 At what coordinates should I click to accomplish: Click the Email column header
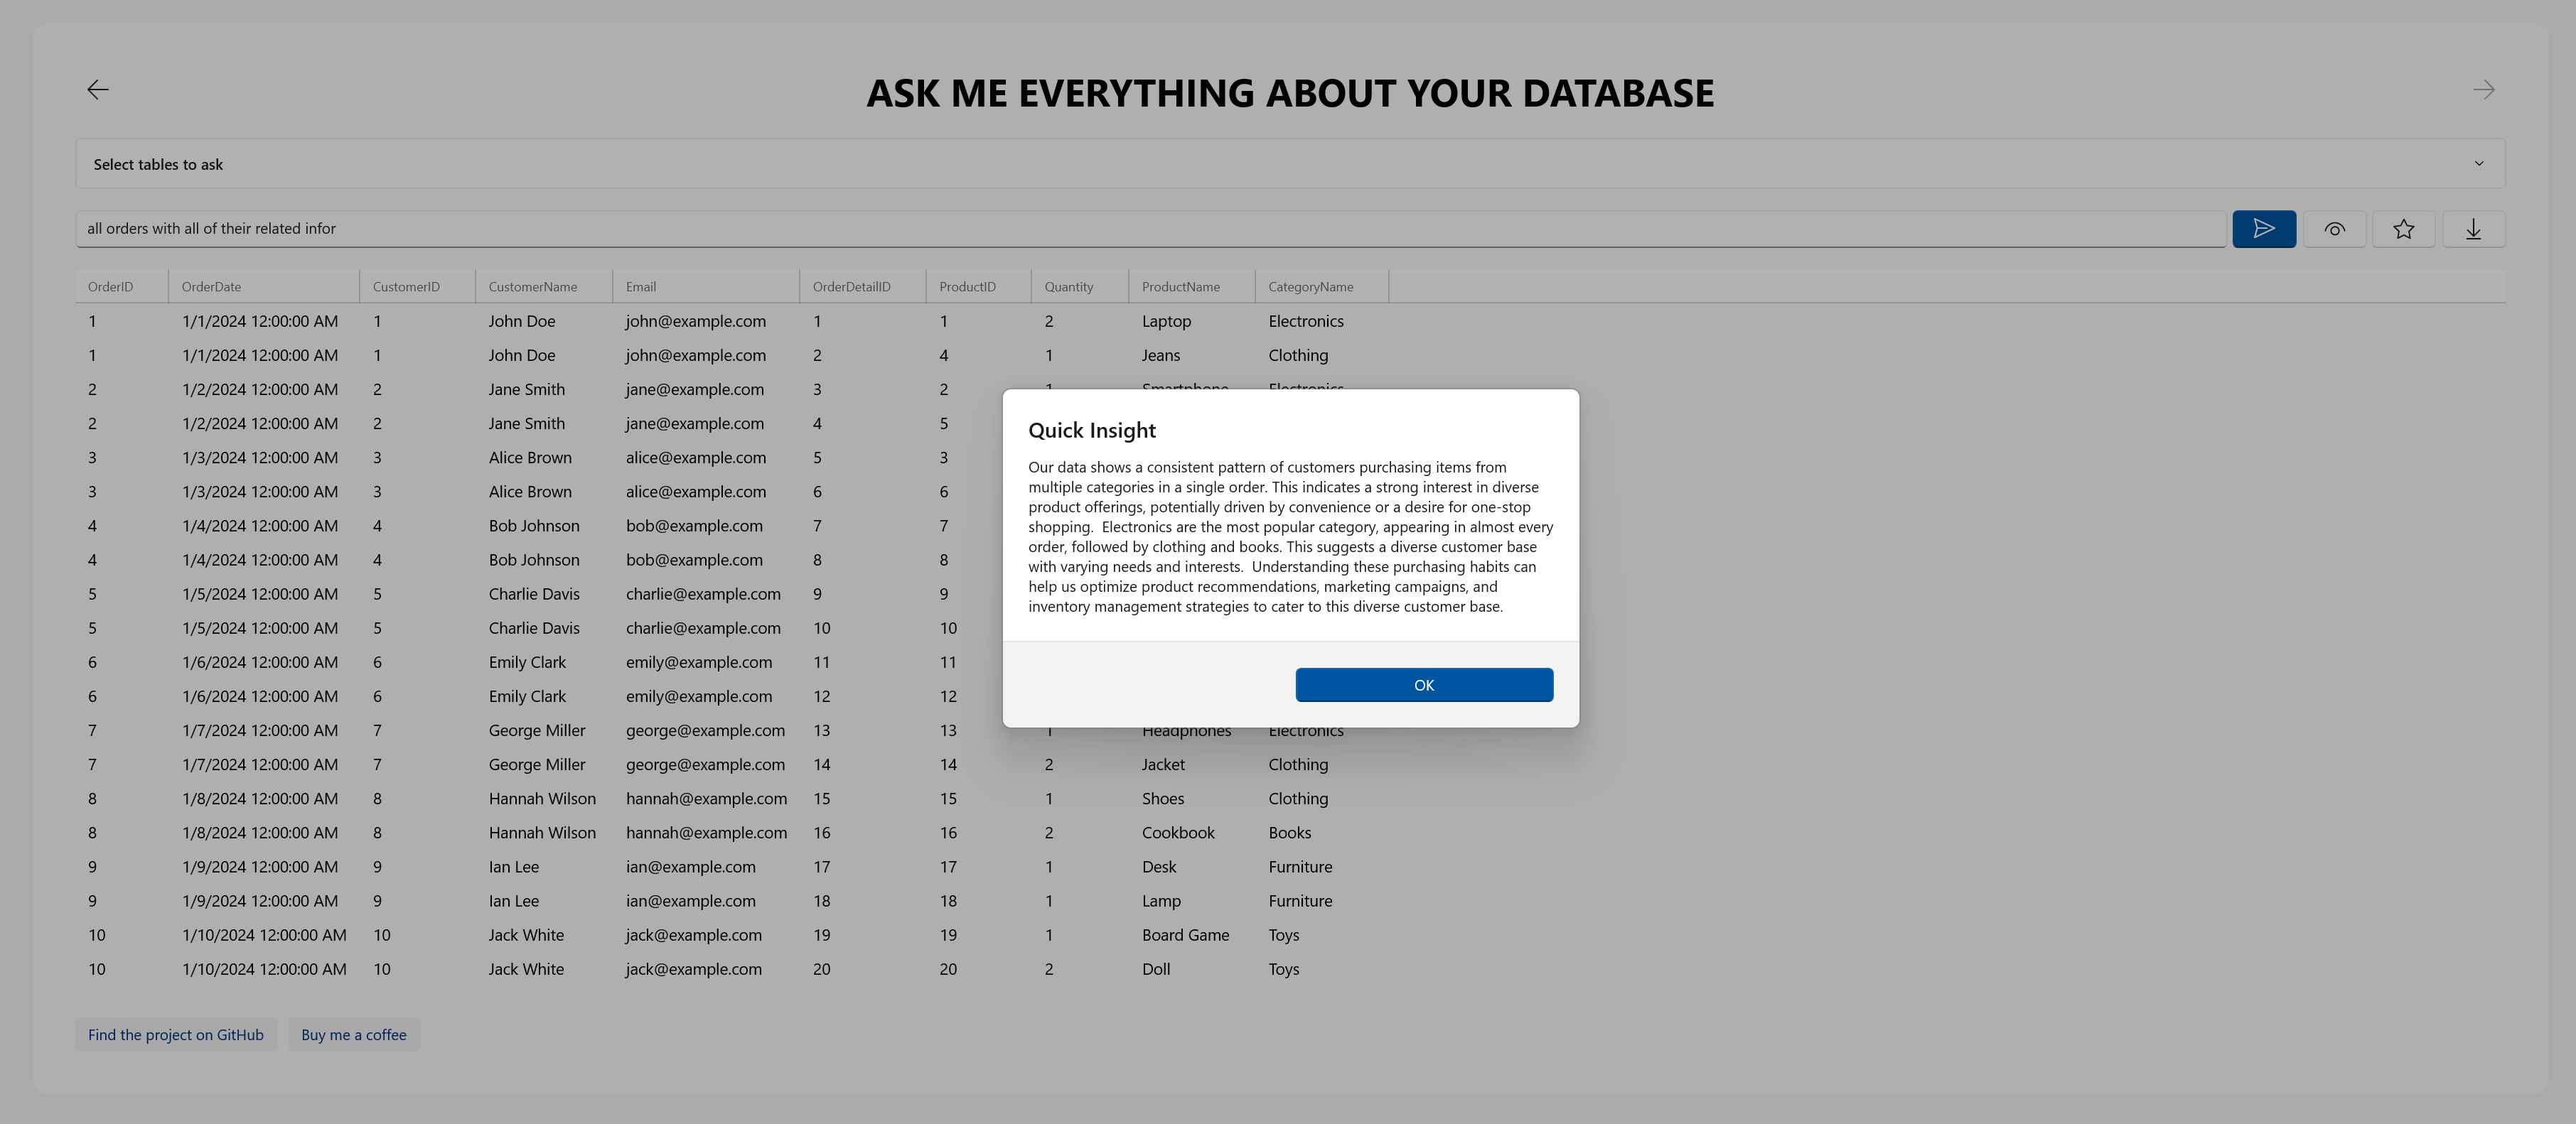[x=641, y=287]
